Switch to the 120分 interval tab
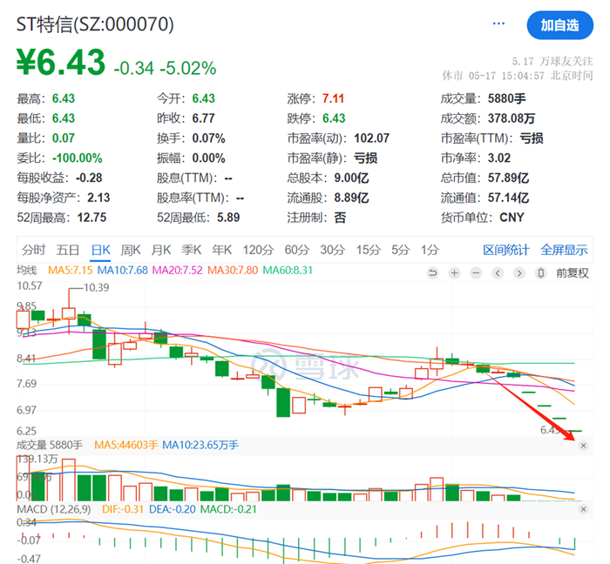The width and height of the screenshot is (610, 564). point(258,250)
